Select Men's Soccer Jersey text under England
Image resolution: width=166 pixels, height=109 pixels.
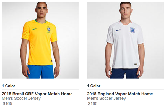point(107,98)
